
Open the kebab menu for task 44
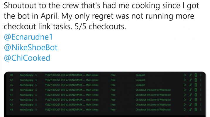201,110
